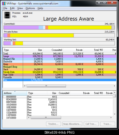Select the Heap row
This screenshot has width=119, height=135.
(59, 64)
